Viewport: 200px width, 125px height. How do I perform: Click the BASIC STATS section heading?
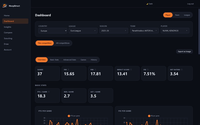pyautogui.click(x=41, y=85)
